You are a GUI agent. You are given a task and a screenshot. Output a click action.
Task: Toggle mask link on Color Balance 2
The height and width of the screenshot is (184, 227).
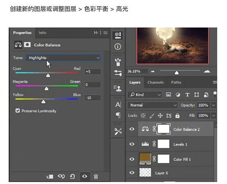coord(154,129)
